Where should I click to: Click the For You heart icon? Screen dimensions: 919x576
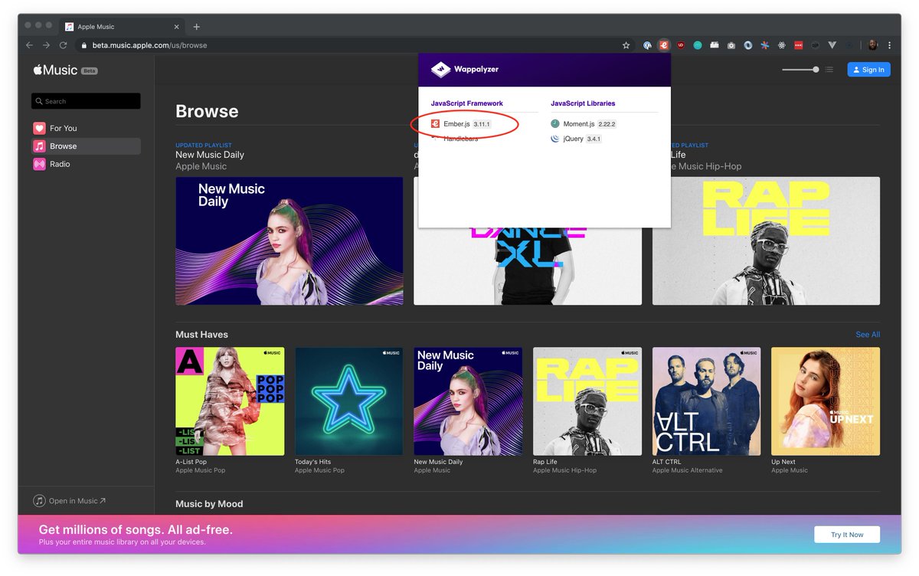point(39,128)
